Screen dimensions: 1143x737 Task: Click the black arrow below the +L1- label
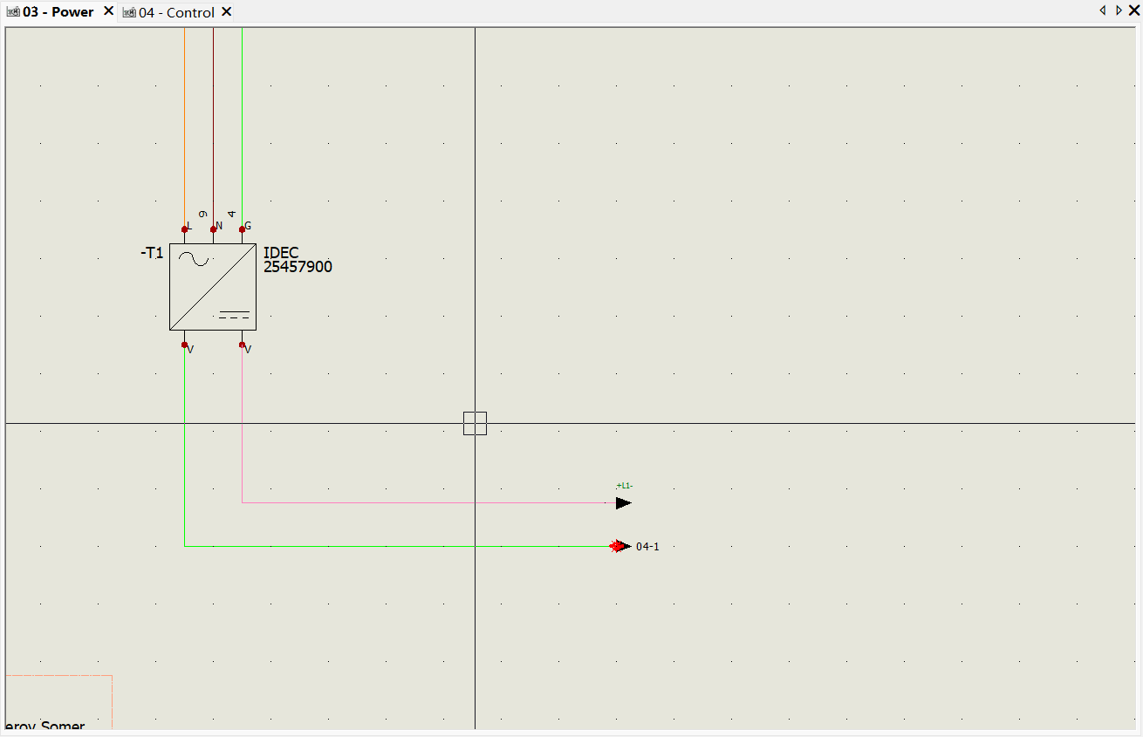point(623,503)
